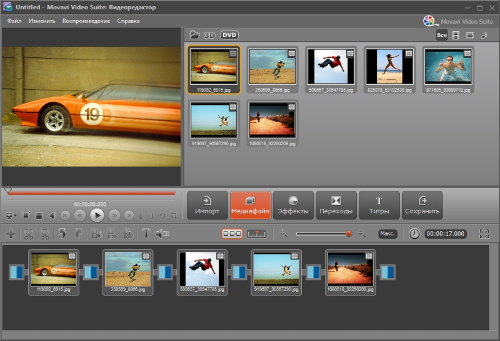The width and height of the screenshot is (500, 341).
Task: Click the Импорт button
Action: (x=207, y=205)
